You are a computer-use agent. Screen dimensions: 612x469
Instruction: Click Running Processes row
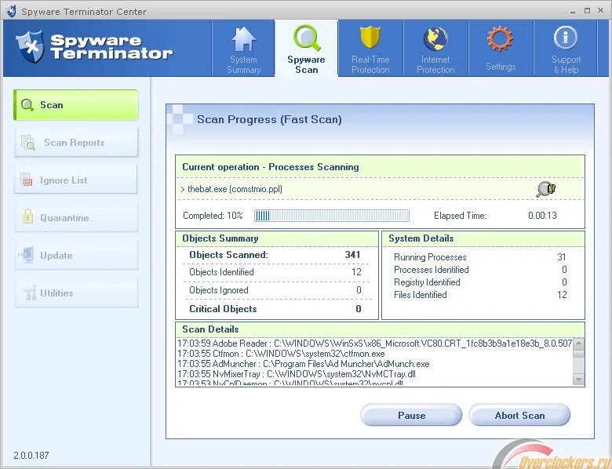[480, 256]
